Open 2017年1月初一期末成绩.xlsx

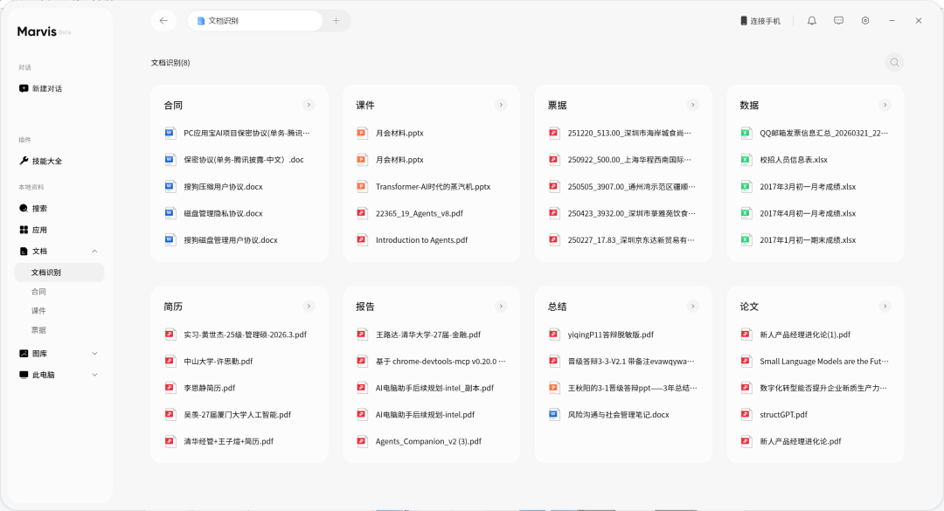(x=808, y=239)
